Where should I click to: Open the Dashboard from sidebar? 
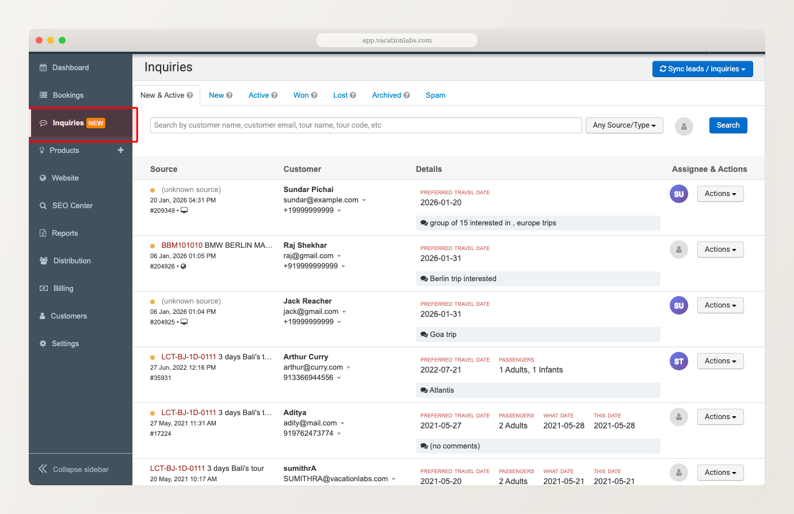[x=69, y=67]
